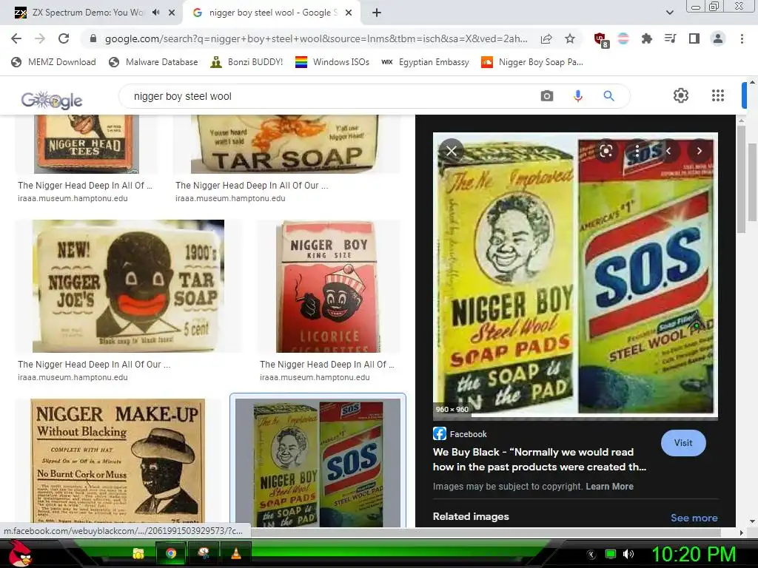The height and width of the screenshot is (568, 758).
Task: Close the ZX Spectrum Demo tab
Action: (x=172, y=13)
